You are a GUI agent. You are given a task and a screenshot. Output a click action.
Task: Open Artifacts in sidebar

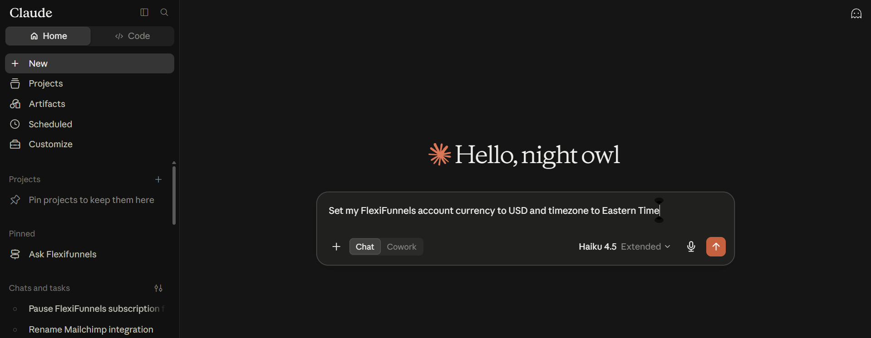(x=89, y=104)
